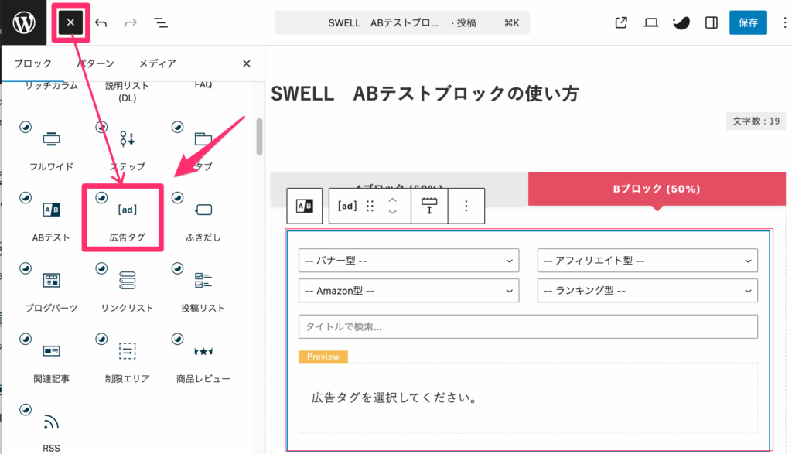Open the settings sidebar panel icon
The image size is (792, 454).
pyautogui.click(x=711, y=23)
